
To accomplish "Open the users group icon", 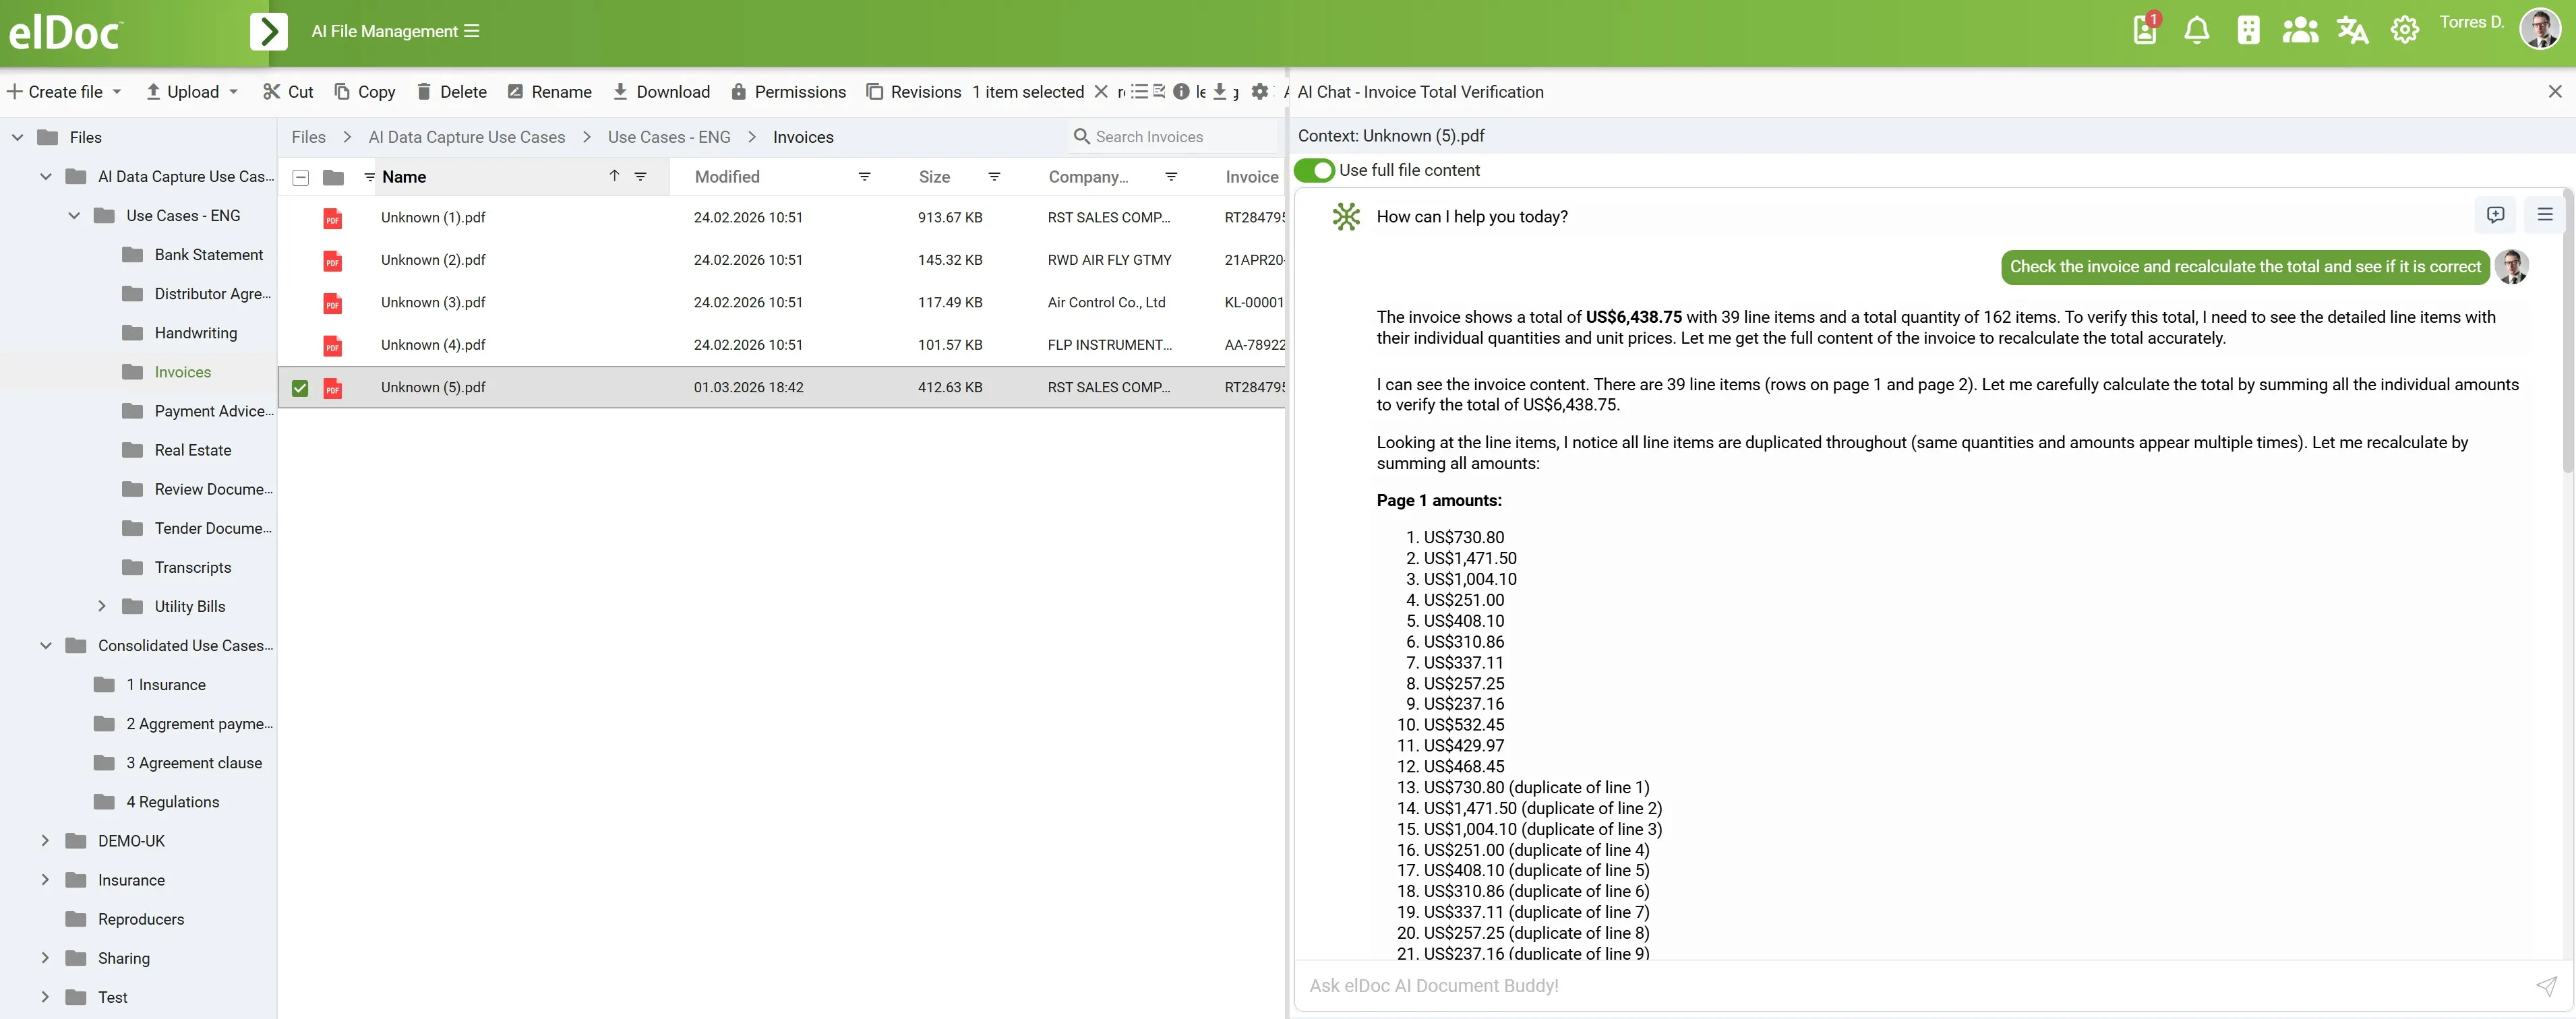I will pos(2300,31).
